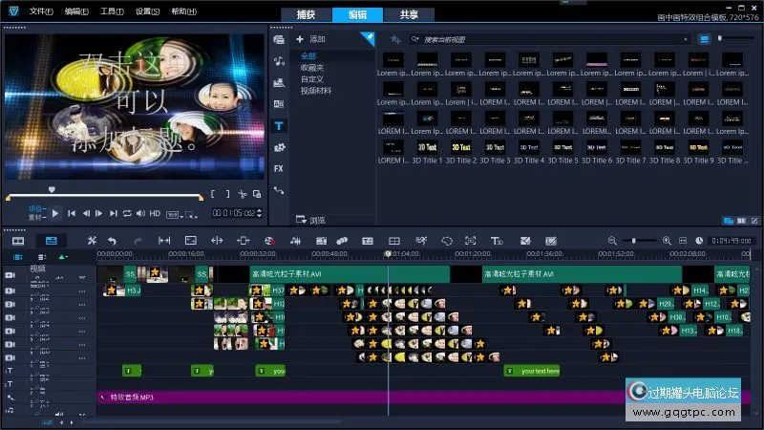The width and height of the screenshot is (764, 430).
Task: Toggle HD preview mode
Action: (x=155, y=213)
